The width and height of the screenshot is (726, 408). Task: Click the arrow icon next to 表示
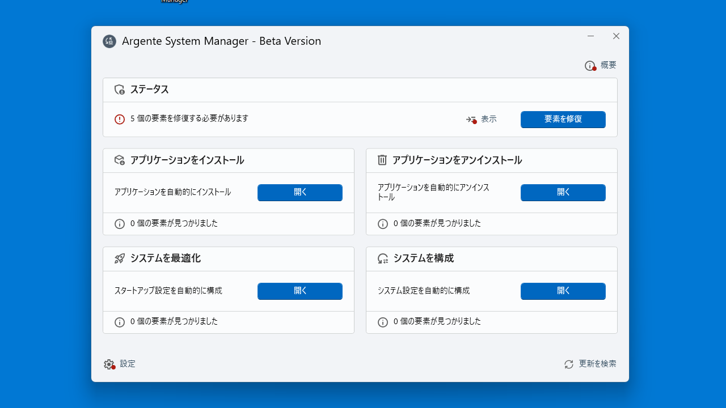tap(471, 119)
